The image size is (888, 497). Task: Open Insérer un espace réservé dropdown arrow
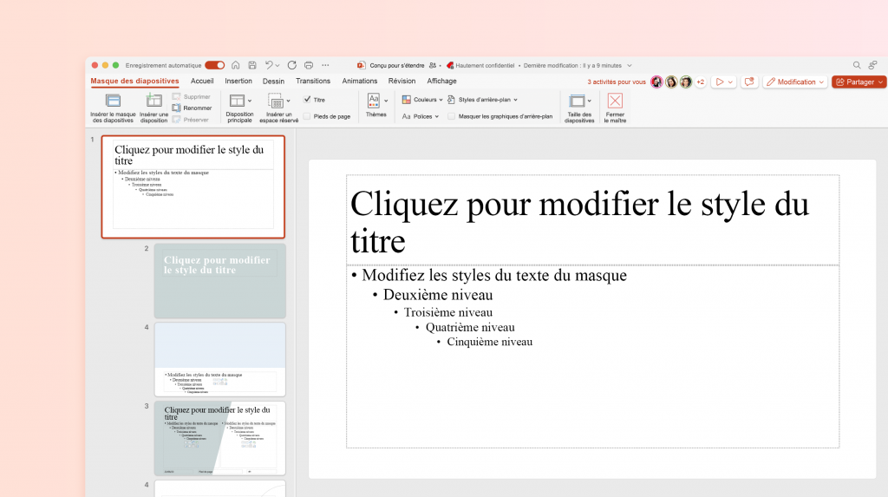tap(288, 101)
